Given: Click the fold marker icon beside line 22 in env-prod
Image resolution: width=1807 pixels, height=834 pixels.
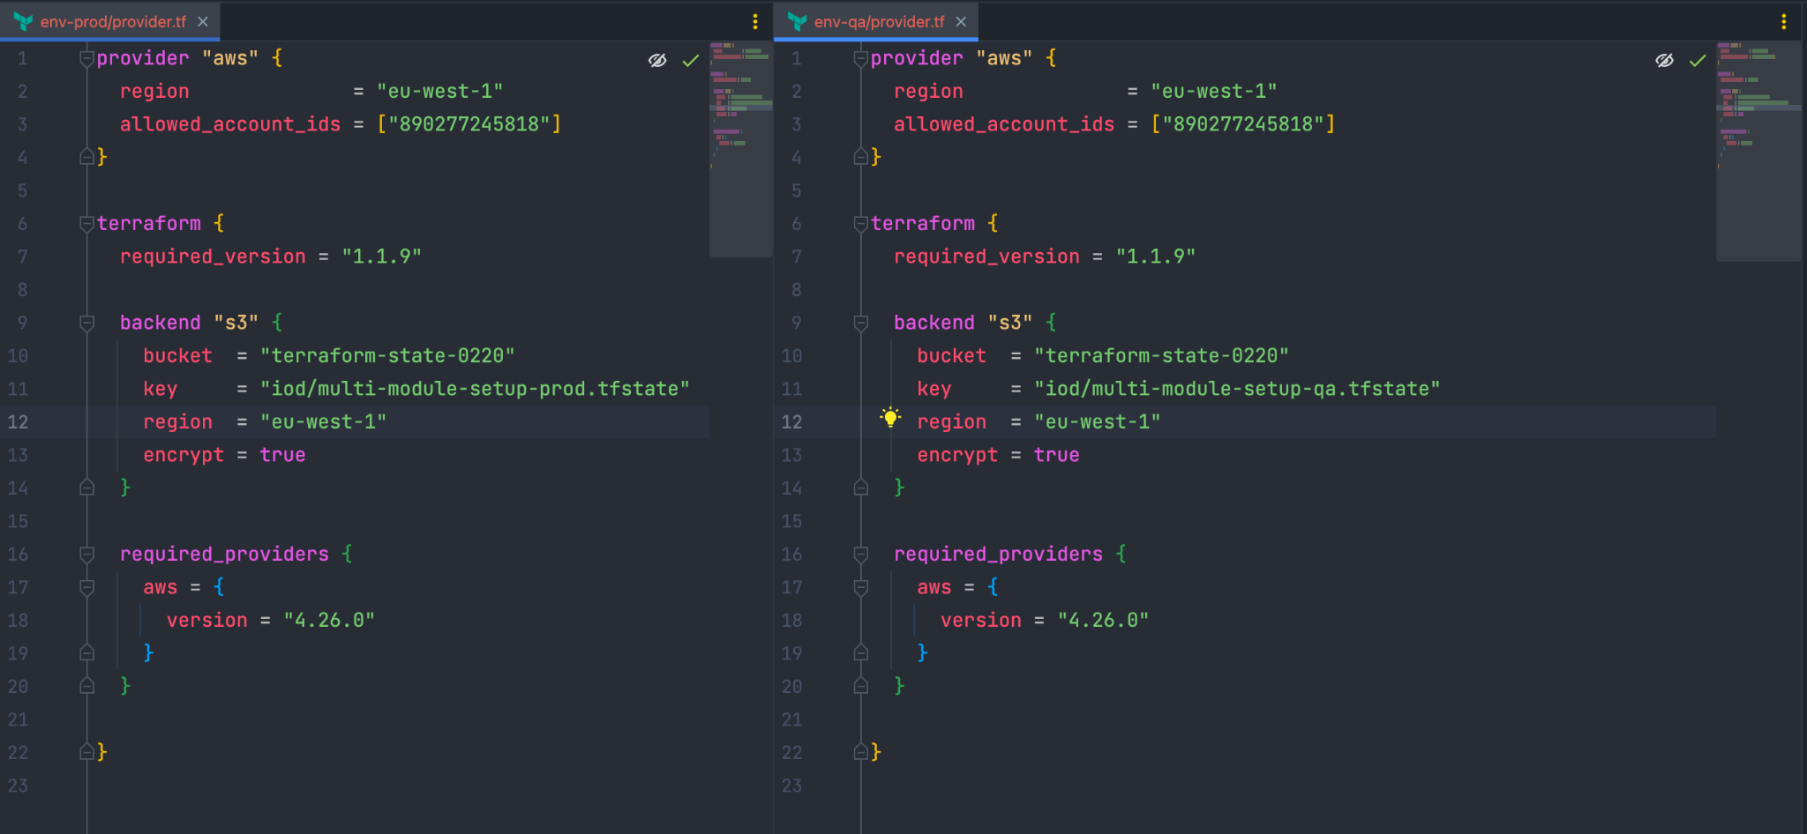Looking at the screenshot, I should click(x=86, y=751).
